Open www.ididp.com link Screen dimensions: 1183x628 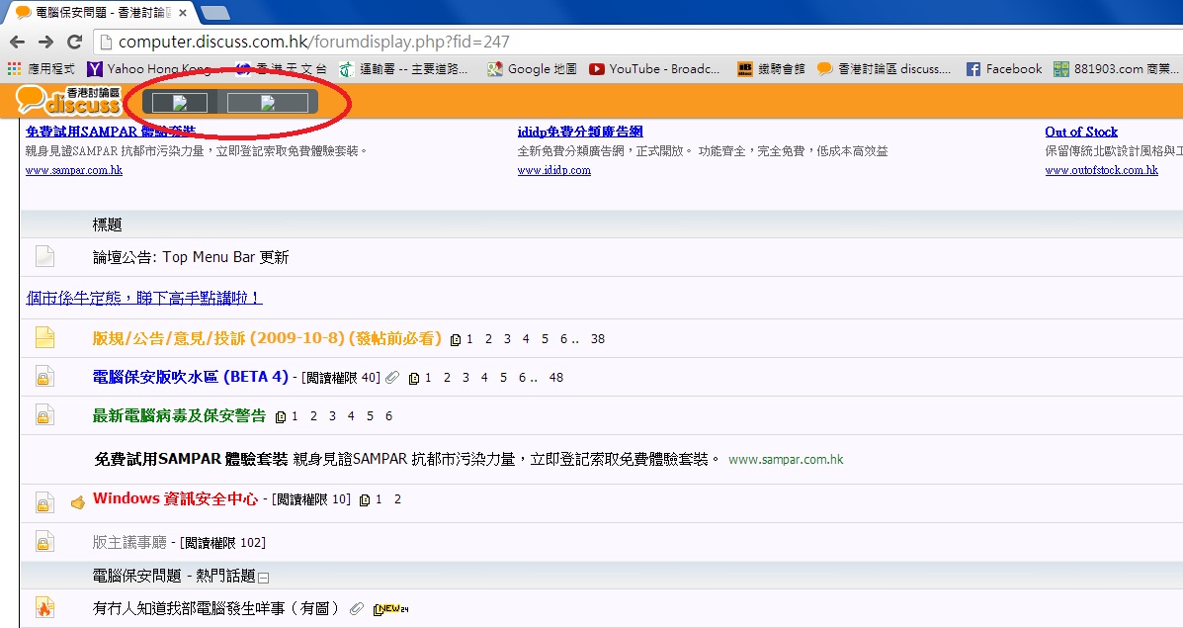click(553, 170)
